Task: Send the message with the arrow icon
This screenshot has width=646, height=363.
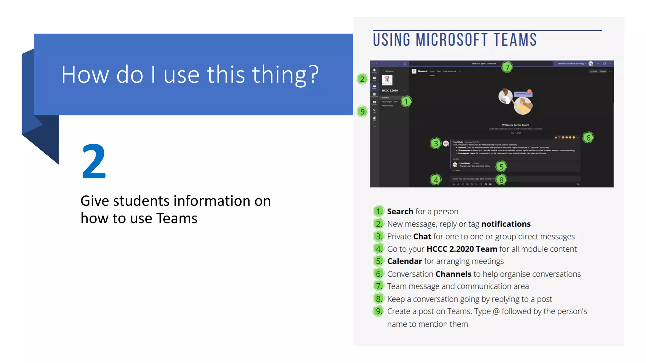Action: pos(578,184)
